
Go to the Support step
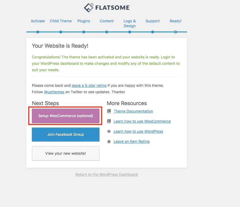152,21
